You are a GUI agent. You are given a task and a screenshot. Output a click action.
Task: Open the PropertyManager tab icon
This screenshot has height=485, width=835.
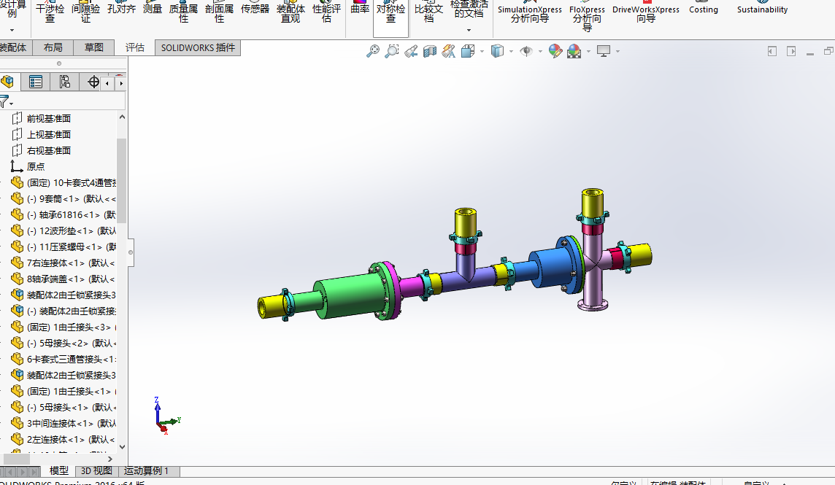(36, 82)
